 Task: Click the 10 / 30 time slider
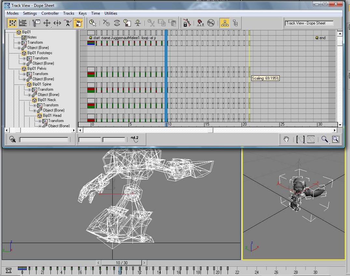(121, 263)
